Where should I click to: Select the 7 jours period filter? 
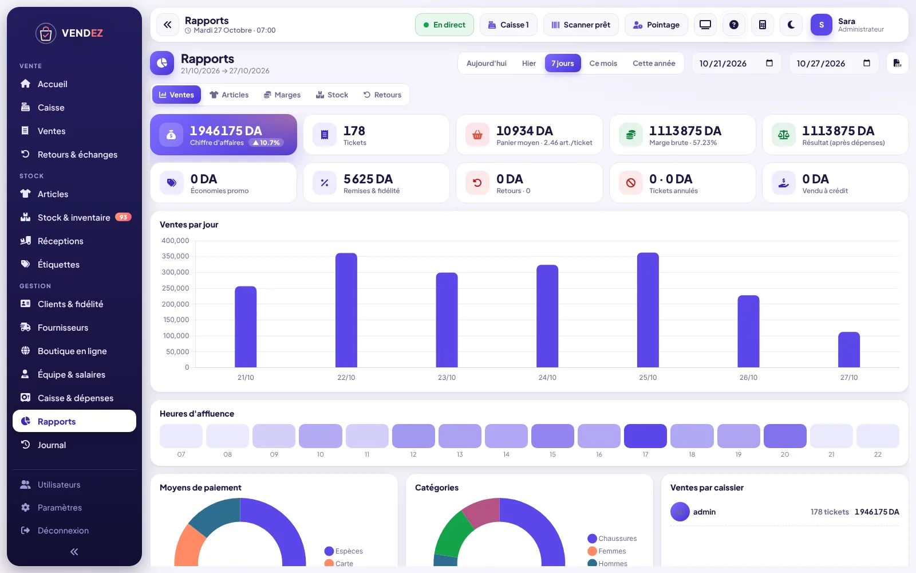tap(563, 64)
